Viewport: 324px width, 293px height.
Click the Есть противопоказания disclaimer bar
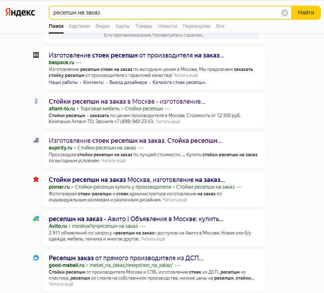point(154,36)
